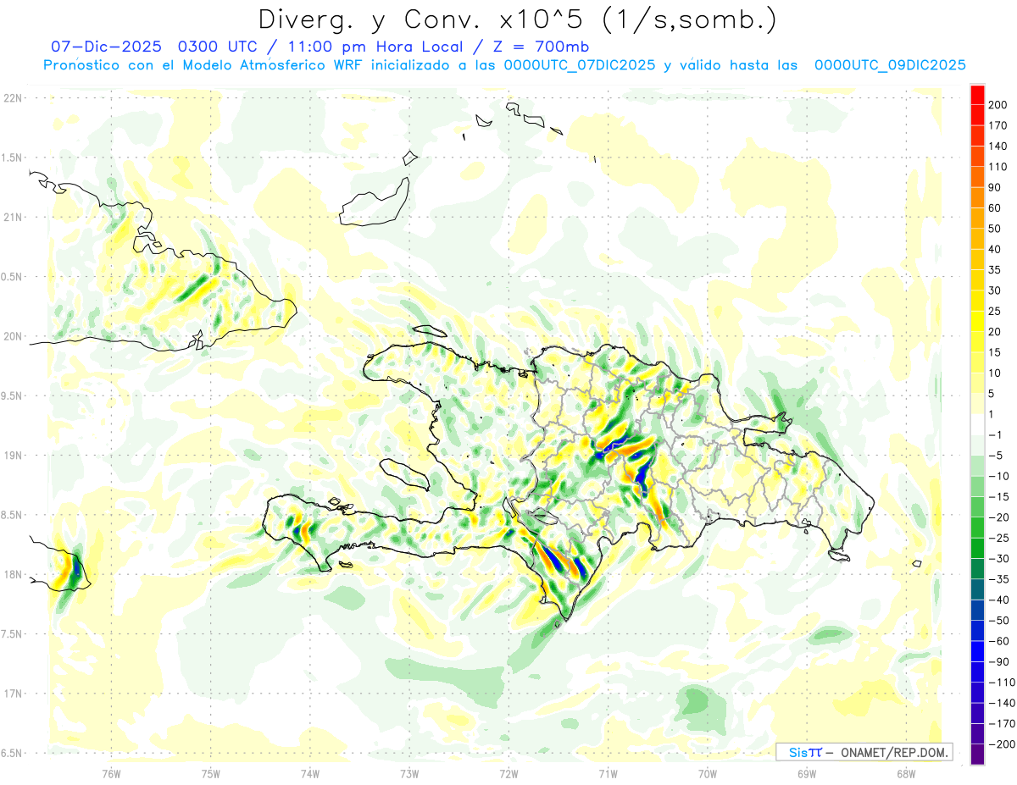Click the '22N' latitude label
This screenshot has width=1017, height=785.
pyautogui.click(x=12, y=98)
